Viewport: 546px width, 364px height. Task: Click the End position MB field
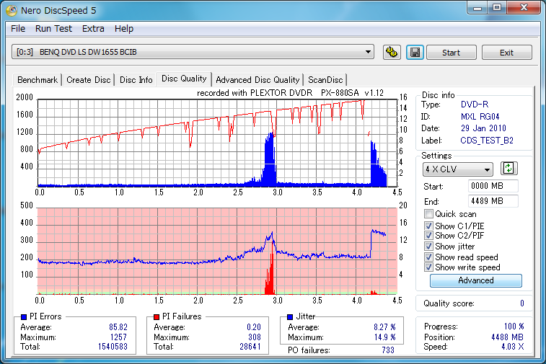coord(493,201)
